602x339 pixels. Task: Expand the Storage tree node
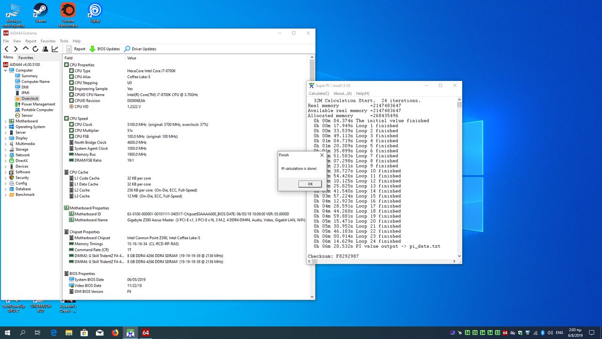coord(6,149)
